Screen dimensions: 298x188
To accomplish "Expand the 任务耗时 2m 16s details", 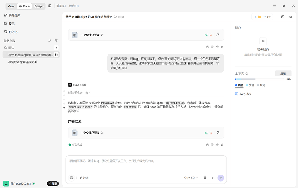I will [79, 92].
